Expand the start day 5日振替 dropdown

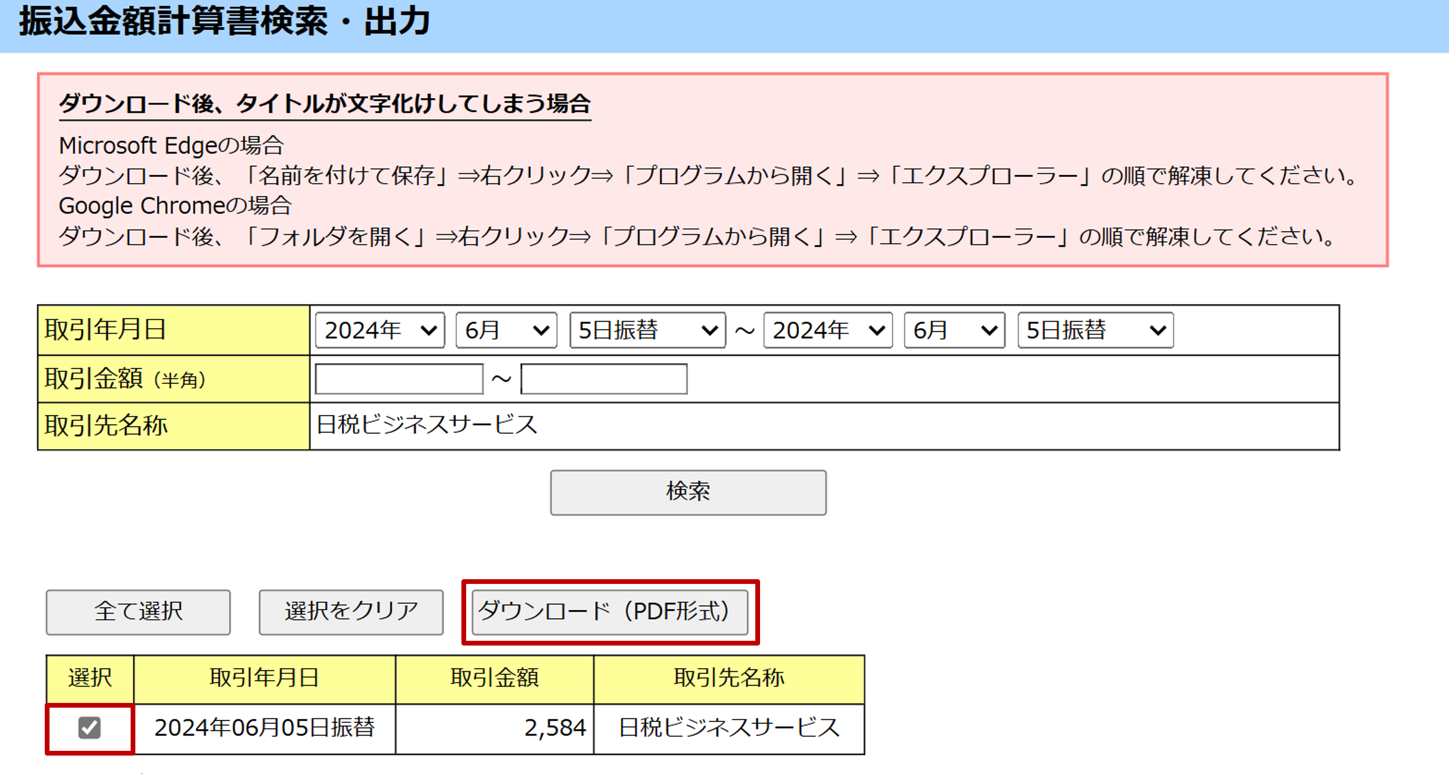tap(647, 331)
